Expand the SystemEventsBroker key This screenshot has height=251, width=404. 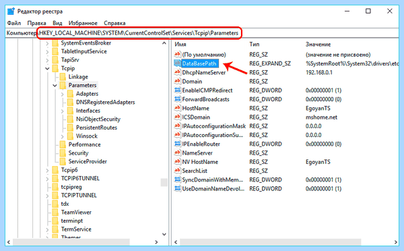(47, 43)
